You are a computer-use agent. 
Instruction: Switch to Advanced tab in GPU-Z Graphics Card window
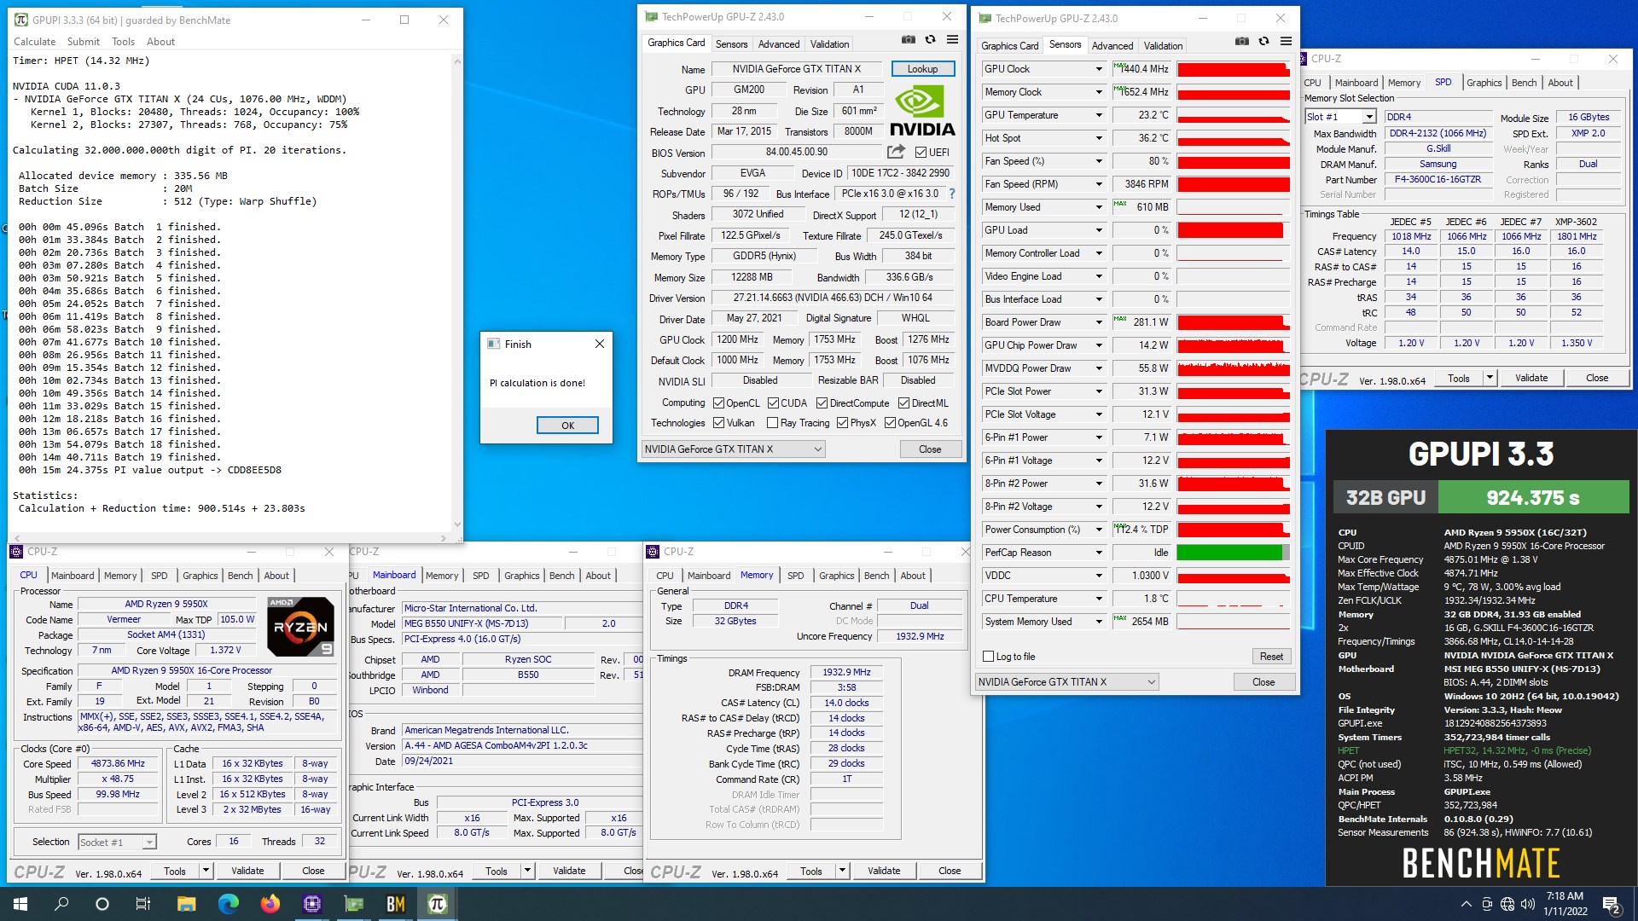pos(778,44)
